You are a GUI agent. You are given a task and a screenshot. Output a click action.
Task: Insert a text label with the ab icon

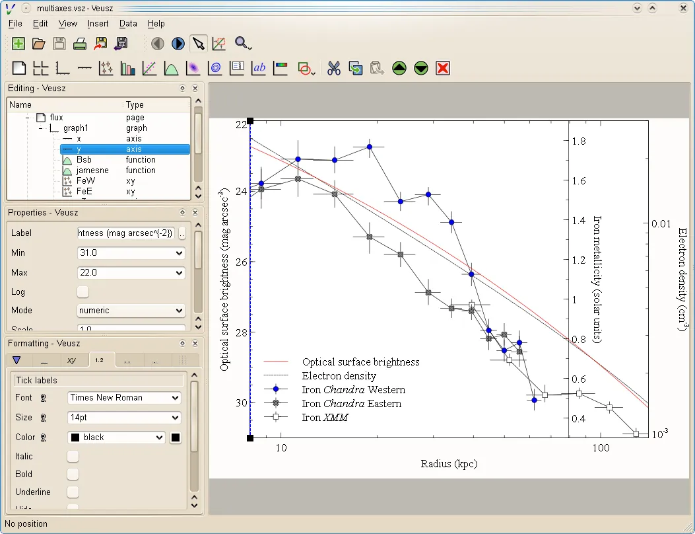point(259,68)
